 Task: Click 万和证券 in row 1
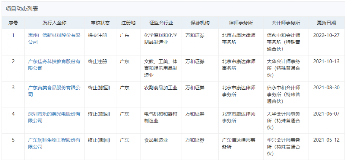click(x=195, y=35)
